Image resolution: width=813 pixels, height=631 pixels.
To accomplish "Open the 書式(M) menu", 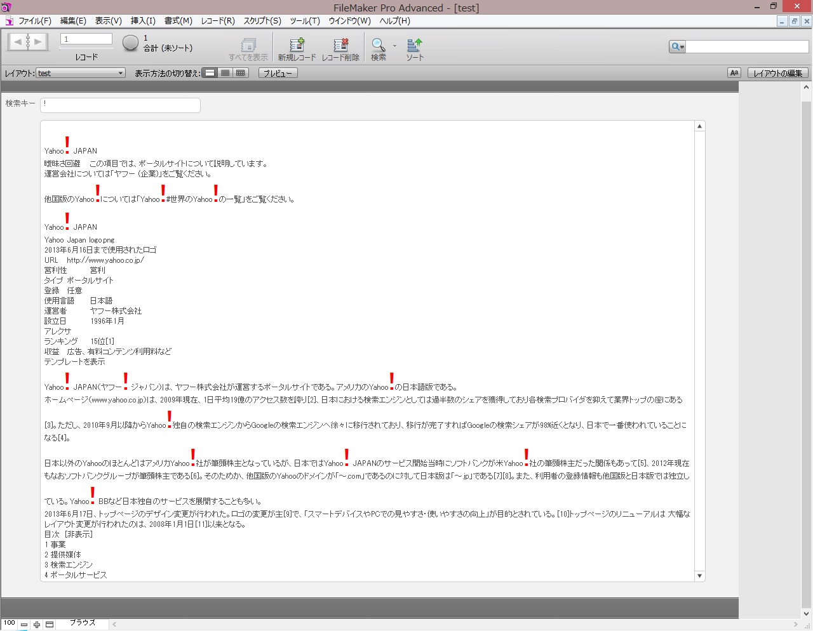I will point(178,21).
